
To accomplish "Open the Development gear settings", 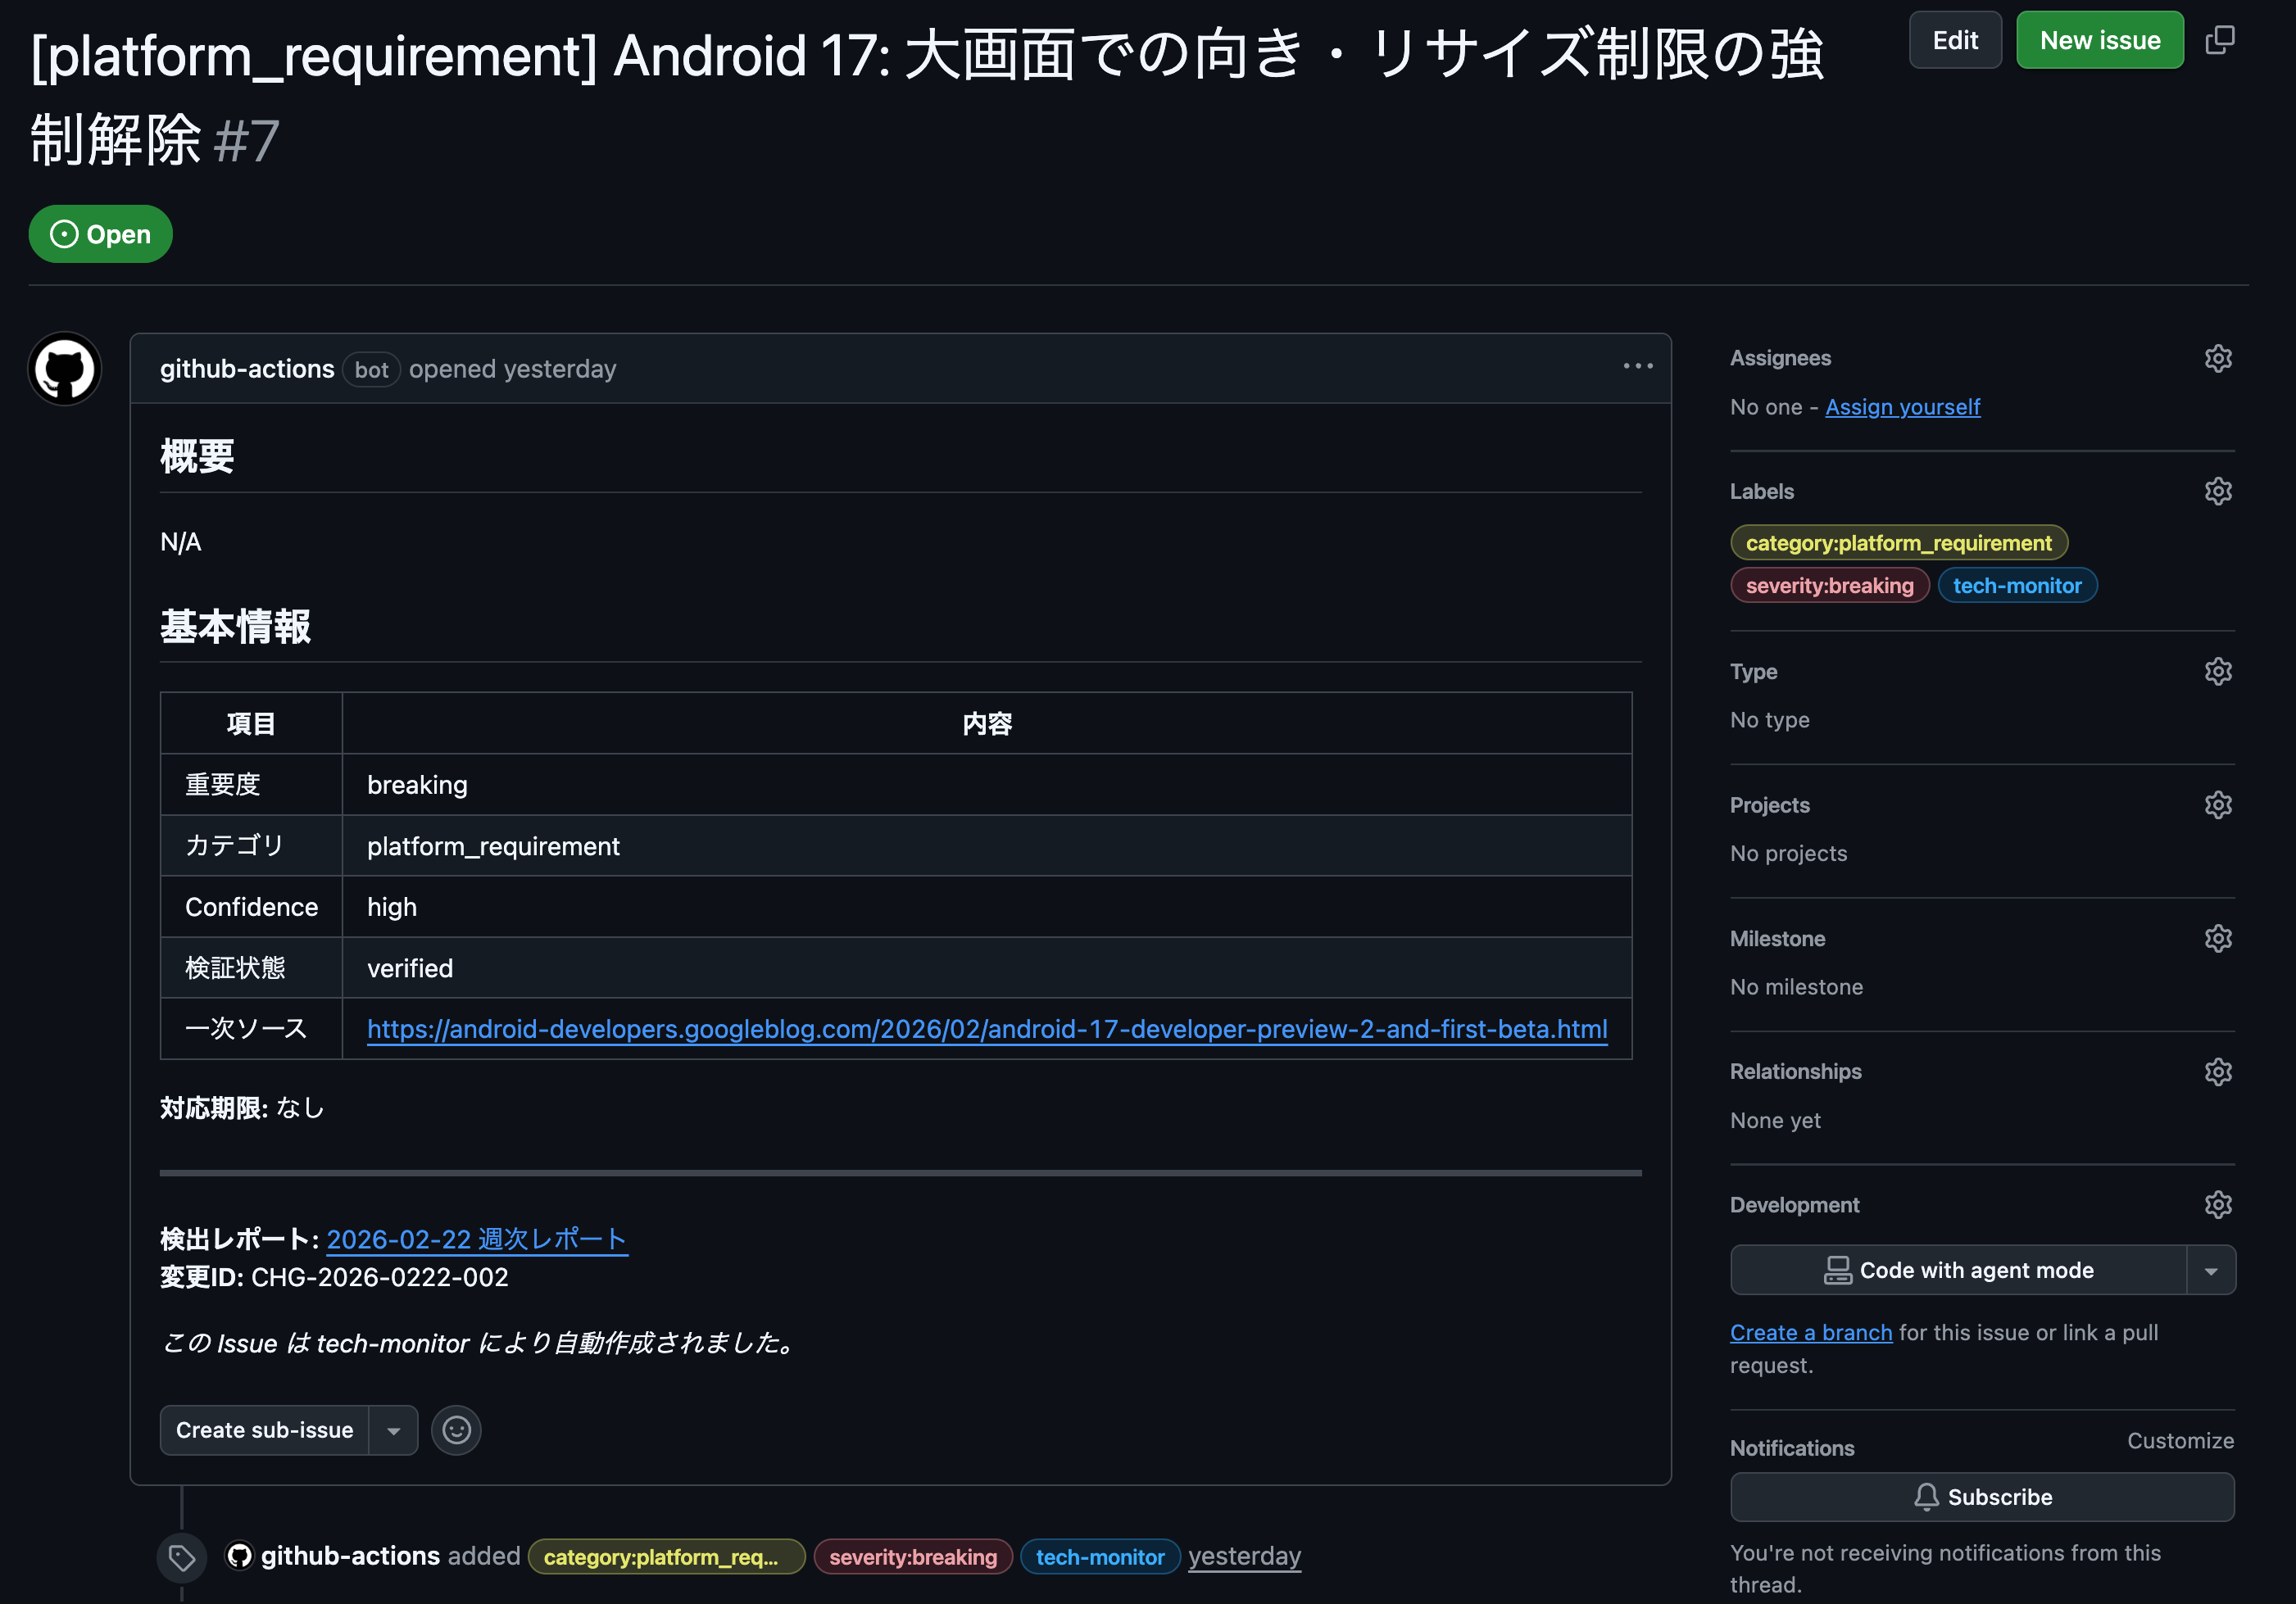I will coord(2217,1204).
